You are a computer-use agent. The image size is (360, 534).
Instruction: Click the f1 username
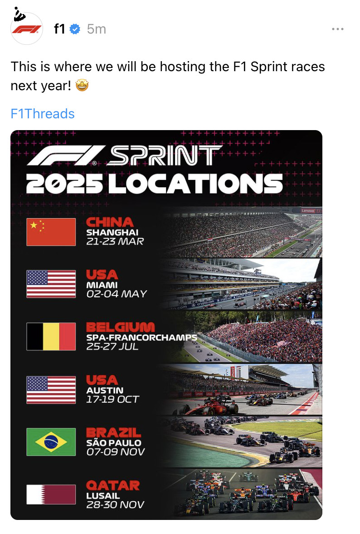point(59,29)
